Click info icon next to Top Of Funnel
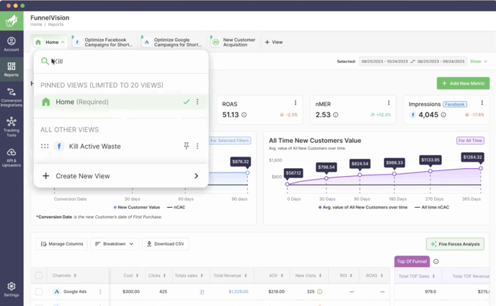The width and height of the screenshot is (496, 306). 436,261
